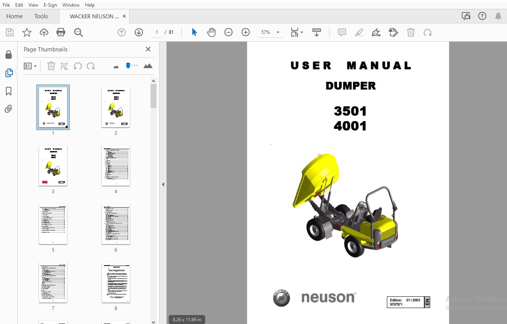
Task: Open the security lock panel
Action: coord(9,55)
